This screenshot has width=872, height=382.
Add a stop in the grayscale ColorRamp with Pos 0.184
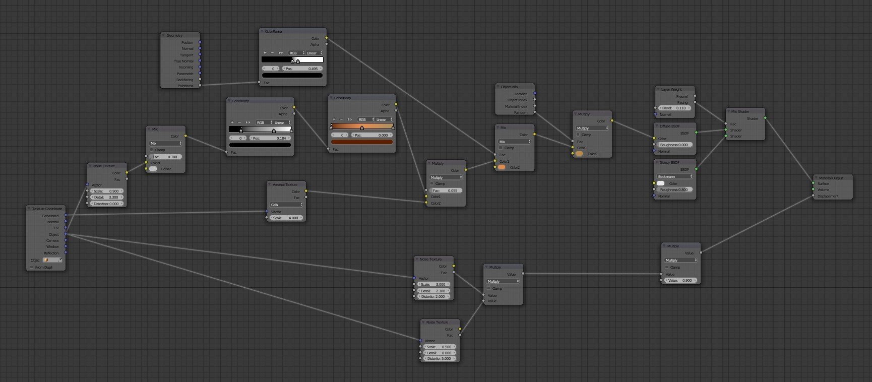click(232, 122)
